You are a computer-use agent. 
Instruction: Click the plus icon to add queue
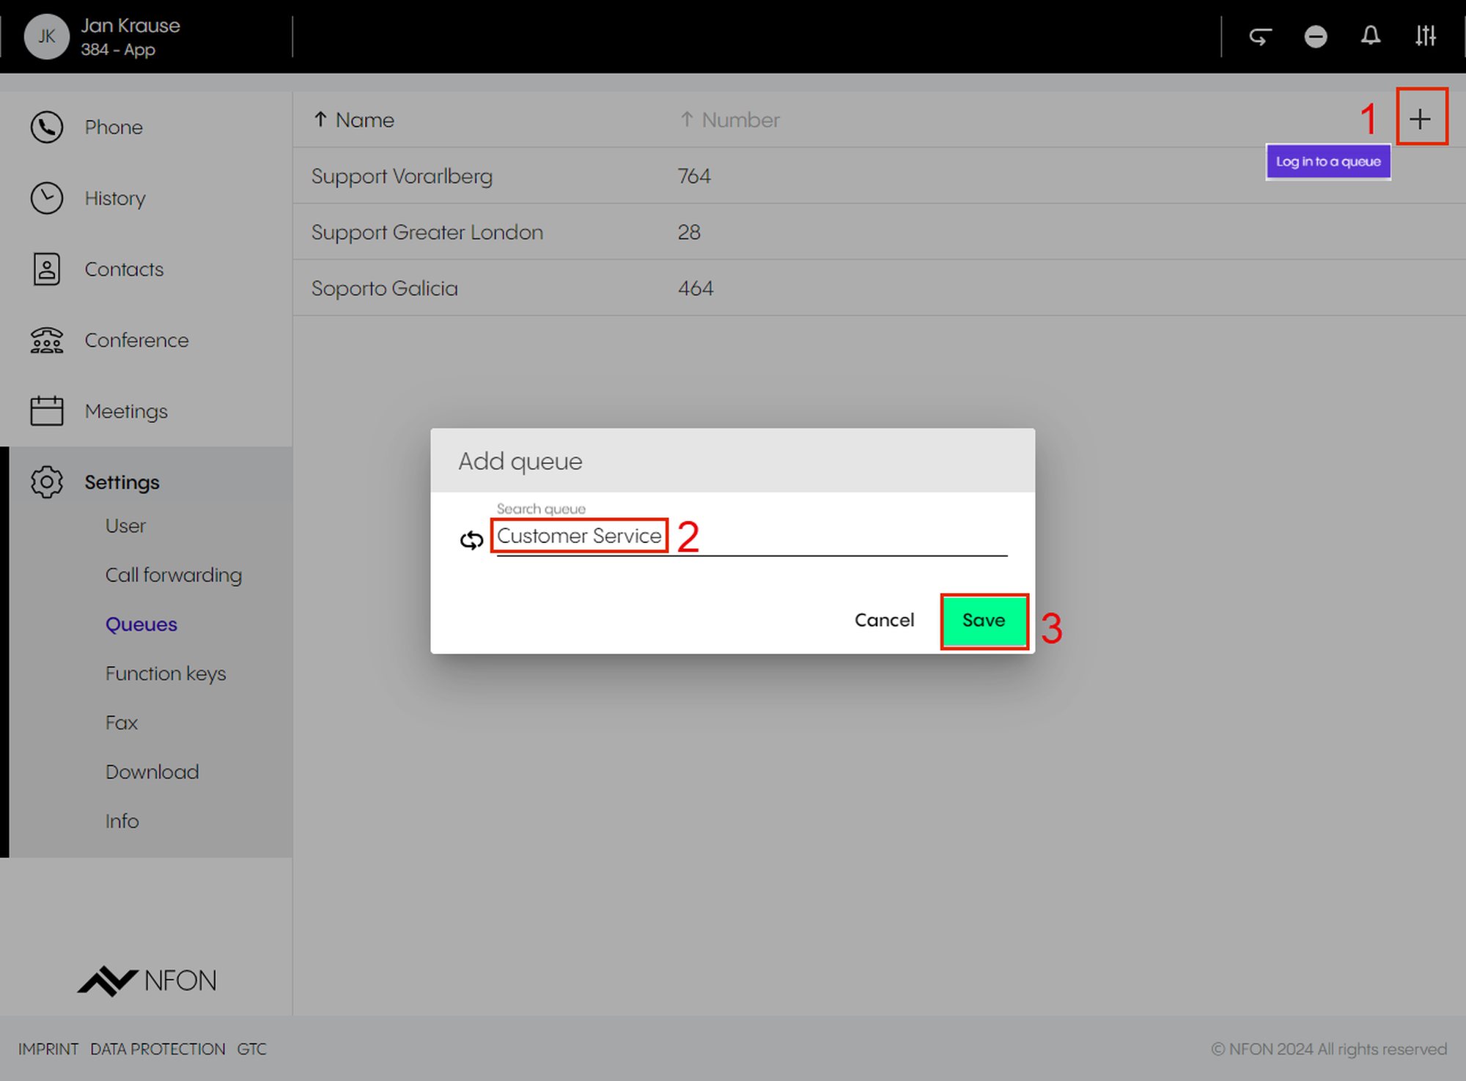[1420, 119]
